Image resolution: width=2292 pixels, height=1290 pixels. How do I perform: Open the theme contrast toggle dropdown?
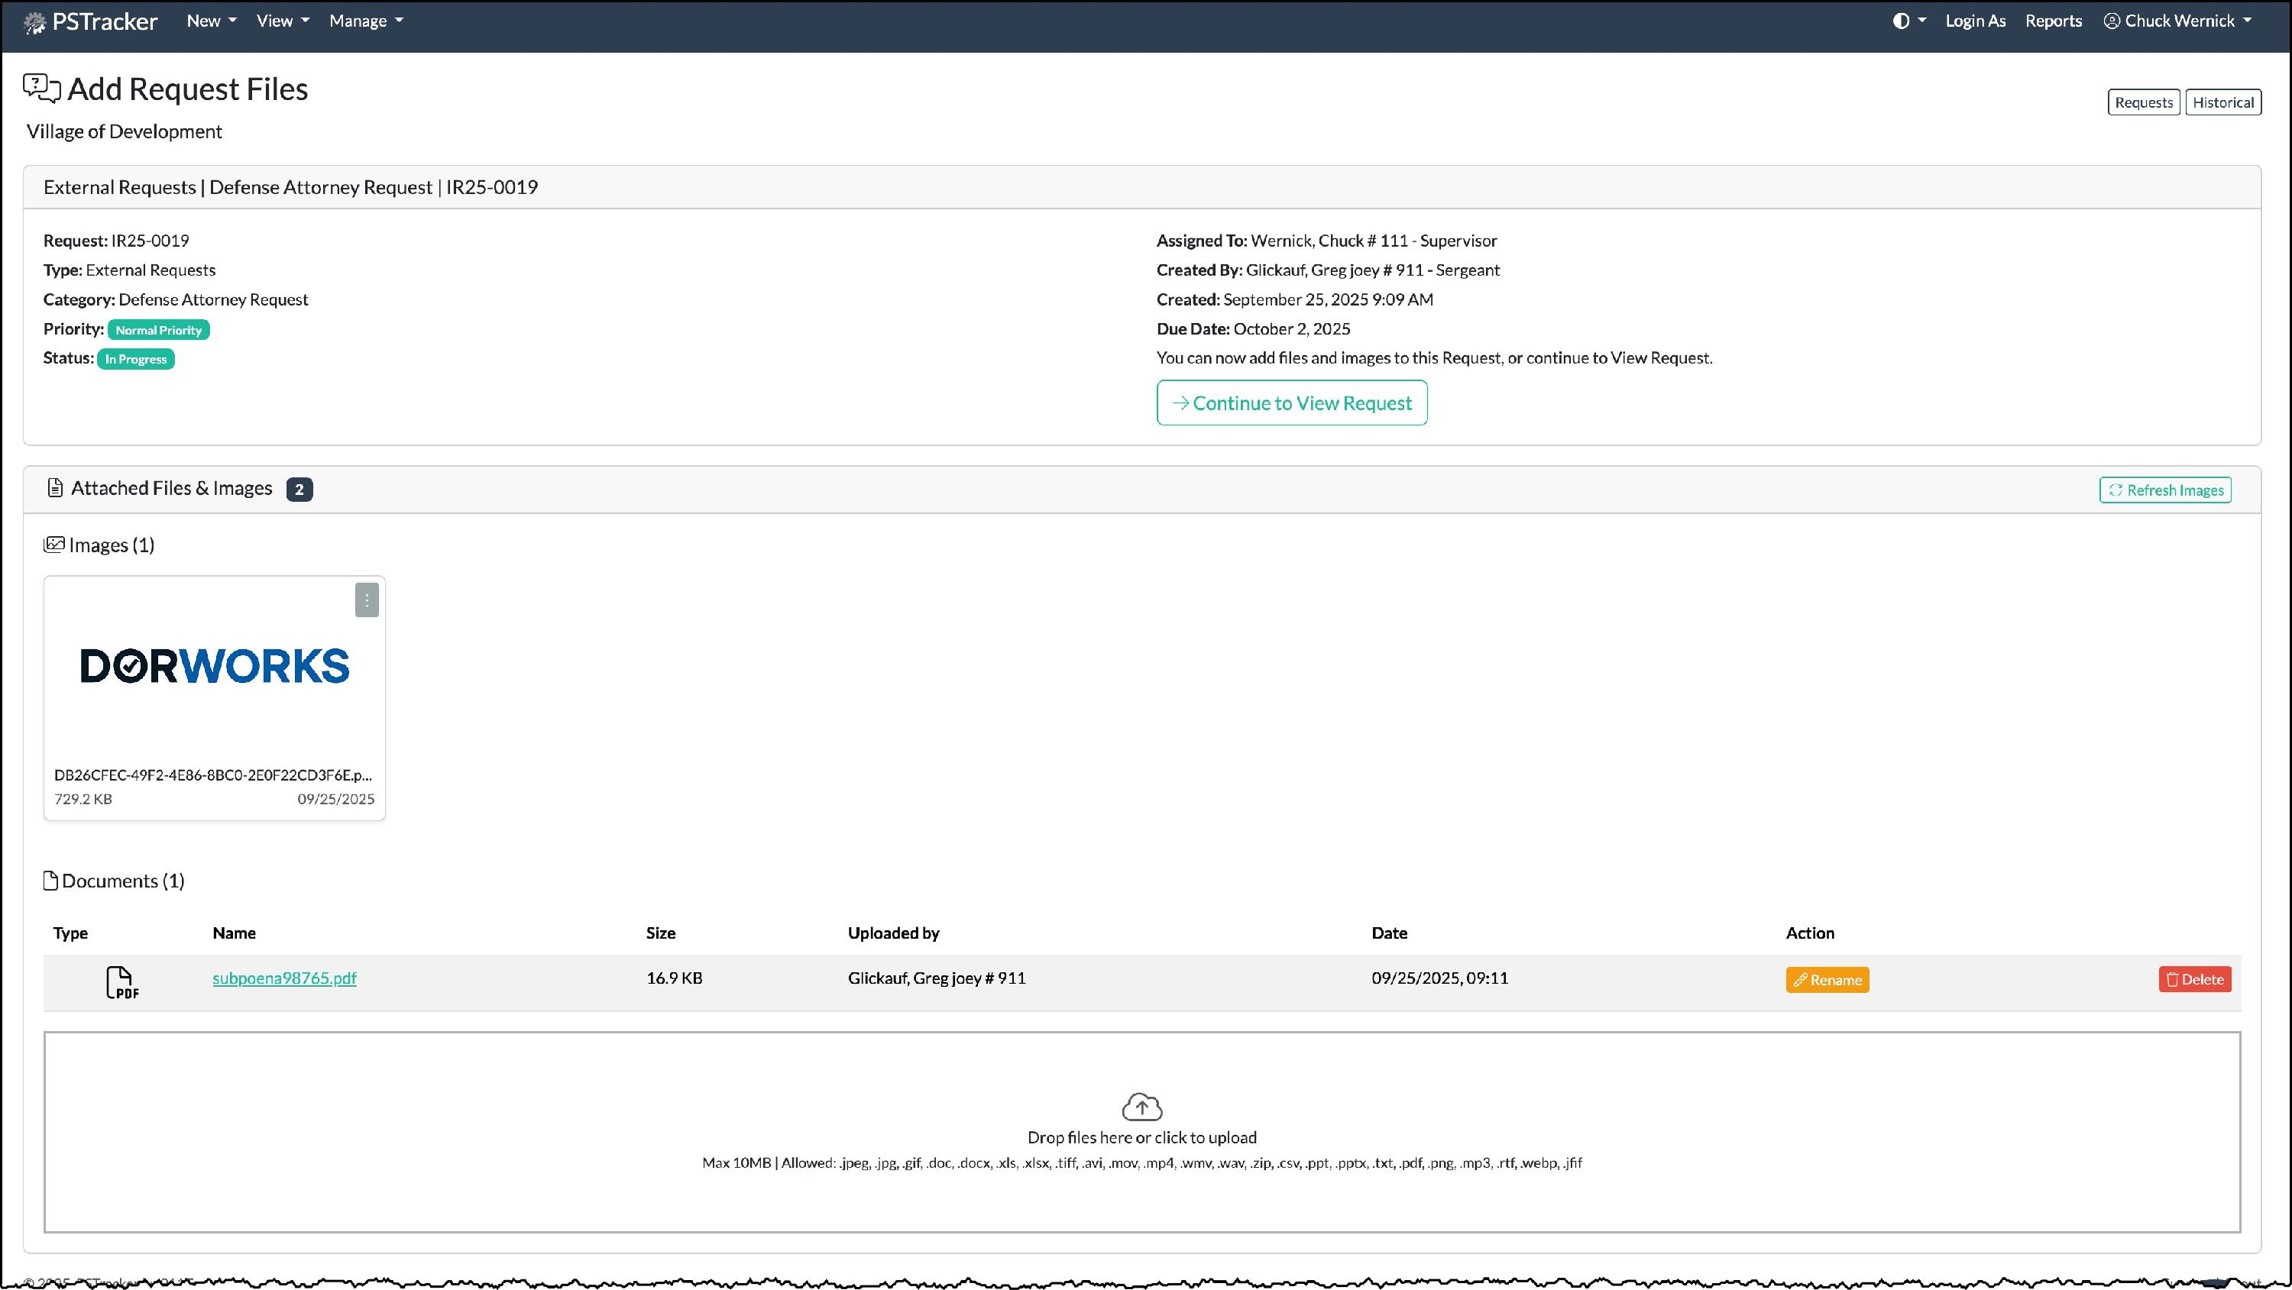click(x=1908, y=21)
